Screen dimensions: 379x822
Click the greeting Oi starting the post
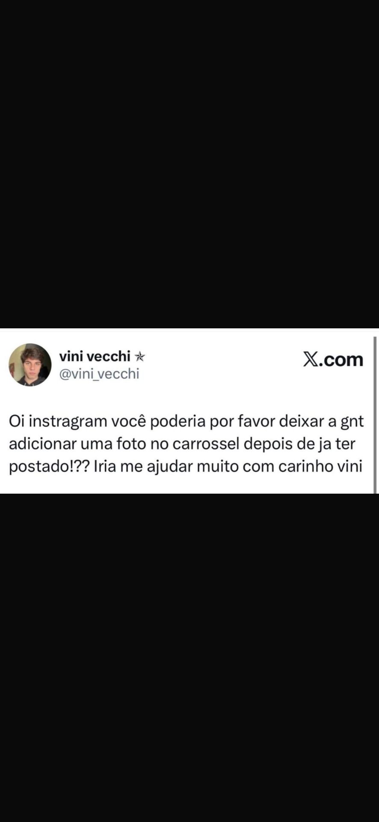point(17,421)
